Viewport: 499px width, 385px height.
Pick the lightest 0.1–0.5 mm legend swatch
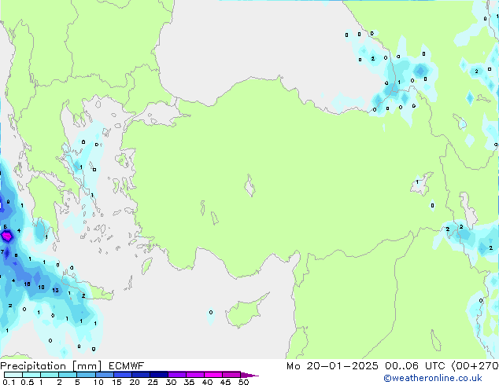[x=13, y=375]
